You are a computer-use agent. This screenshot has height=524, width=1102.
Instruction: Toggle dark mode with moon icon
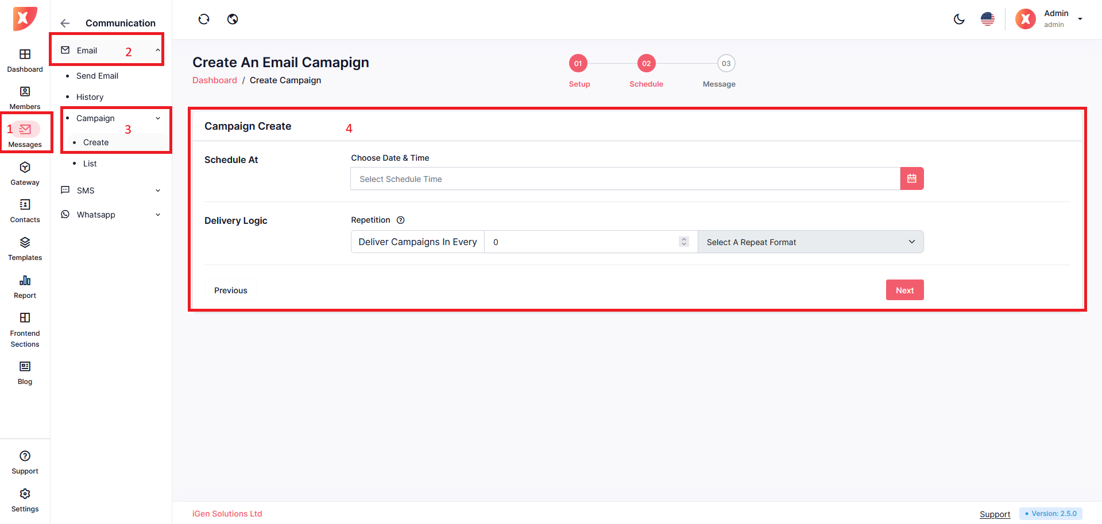tap(959, 20)
